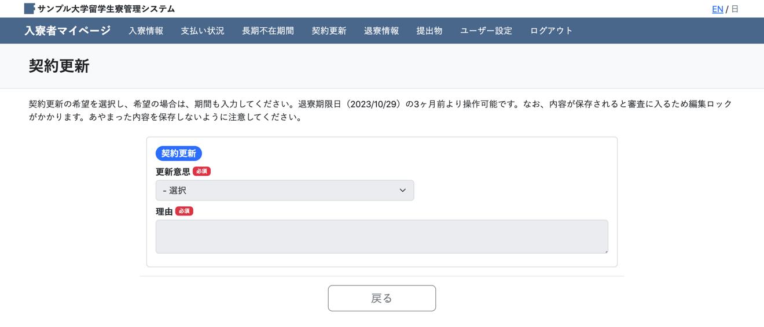
Task: Click ログアウト to sign out
Action: tap(551, 31)
